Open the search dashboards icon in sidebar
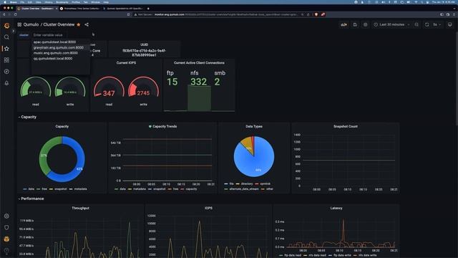The width and height of the screenshot is (458, 258). [x=6, y=37]
